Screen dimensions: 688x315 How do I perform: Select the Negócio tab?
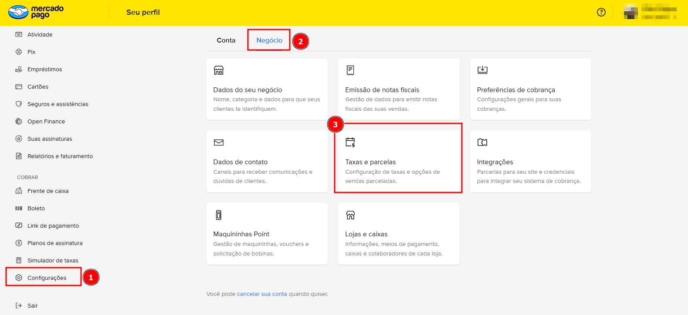269,40
